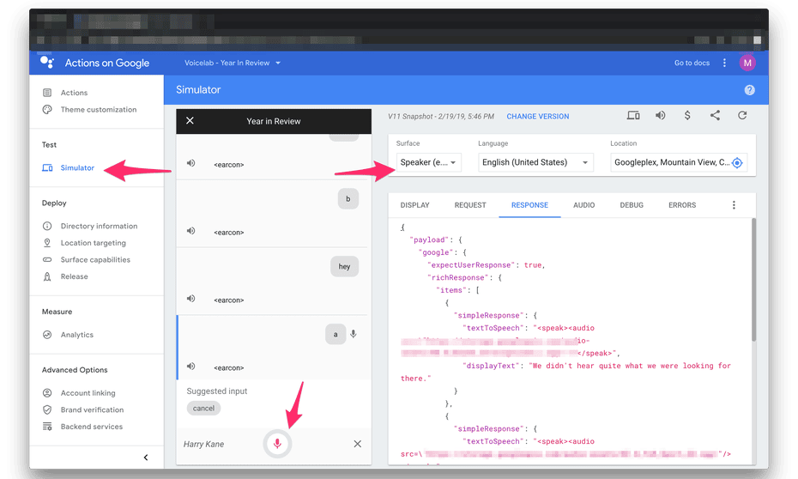Open Brand verification in the sidebar
798x479 pixels.
(x=92, y=409)
